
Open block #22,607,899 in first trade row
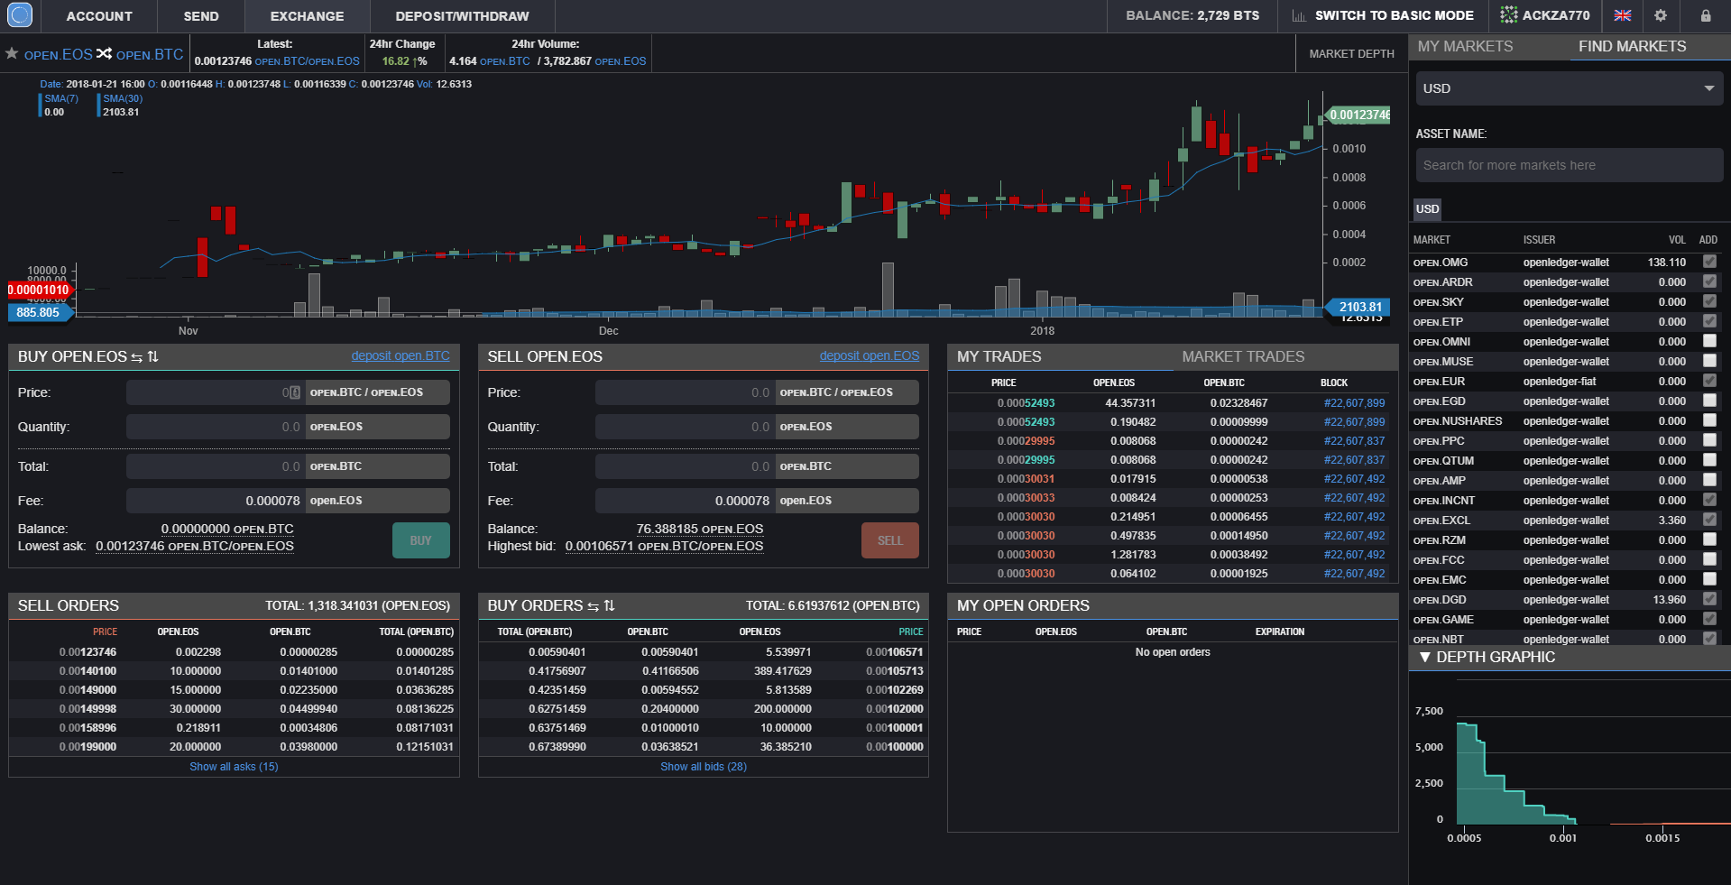(x=1354, y=403)
